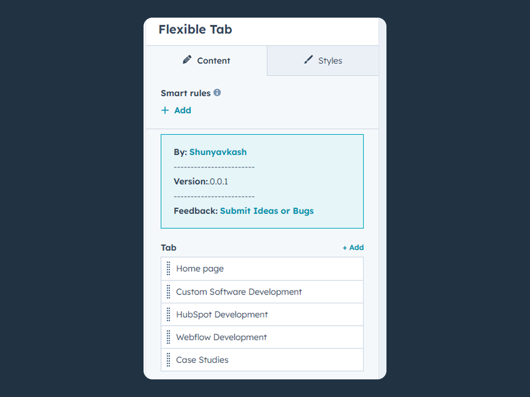Screen dimensions: 530x397
Task: Click + Add next to the Tab header
Action: [x=353, y=248]
